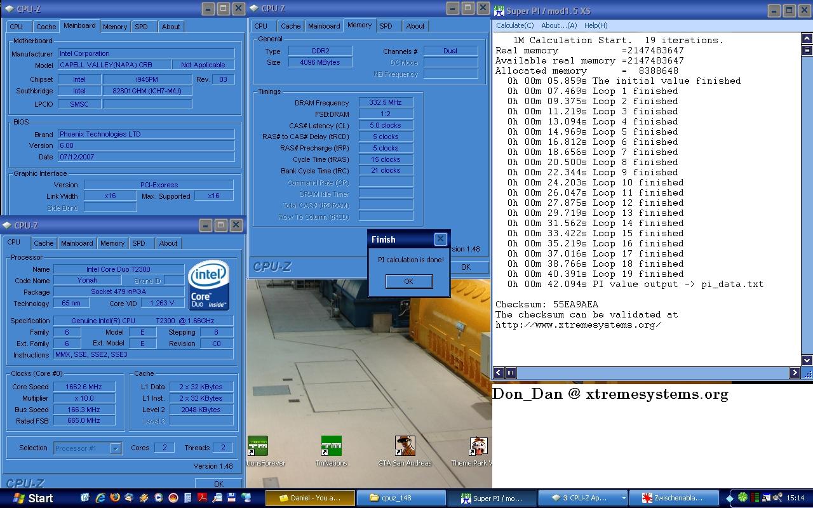
Task: Open the Start menu
Action: click(33, 498)
